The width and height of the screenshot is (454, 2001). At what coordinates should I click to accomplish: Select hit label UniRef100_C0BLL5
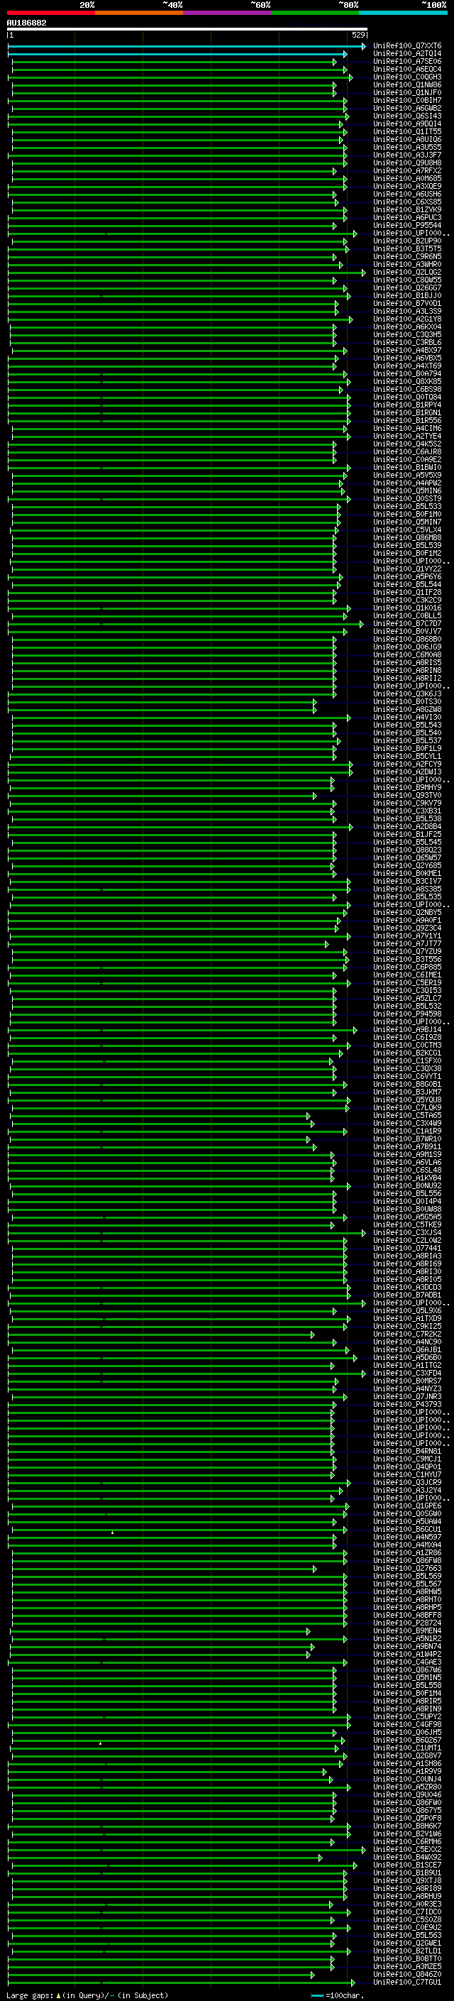407,616
